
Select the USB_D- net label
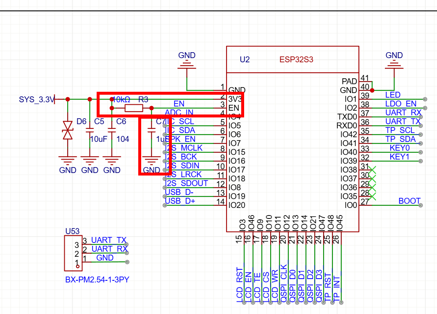[x=179, y=192]
